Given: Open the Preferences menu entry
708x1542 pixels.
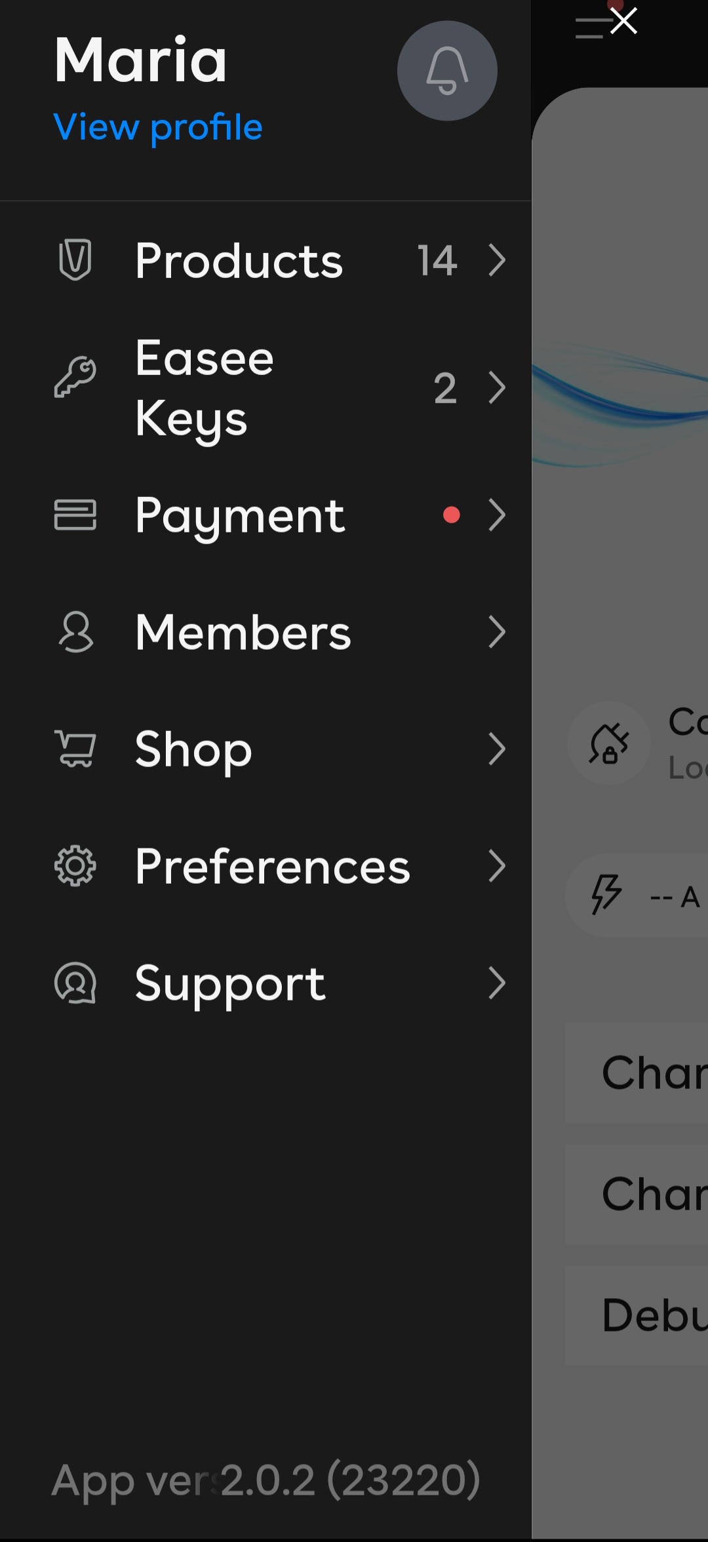Looking at the screenshot, I should coord(272,866).
